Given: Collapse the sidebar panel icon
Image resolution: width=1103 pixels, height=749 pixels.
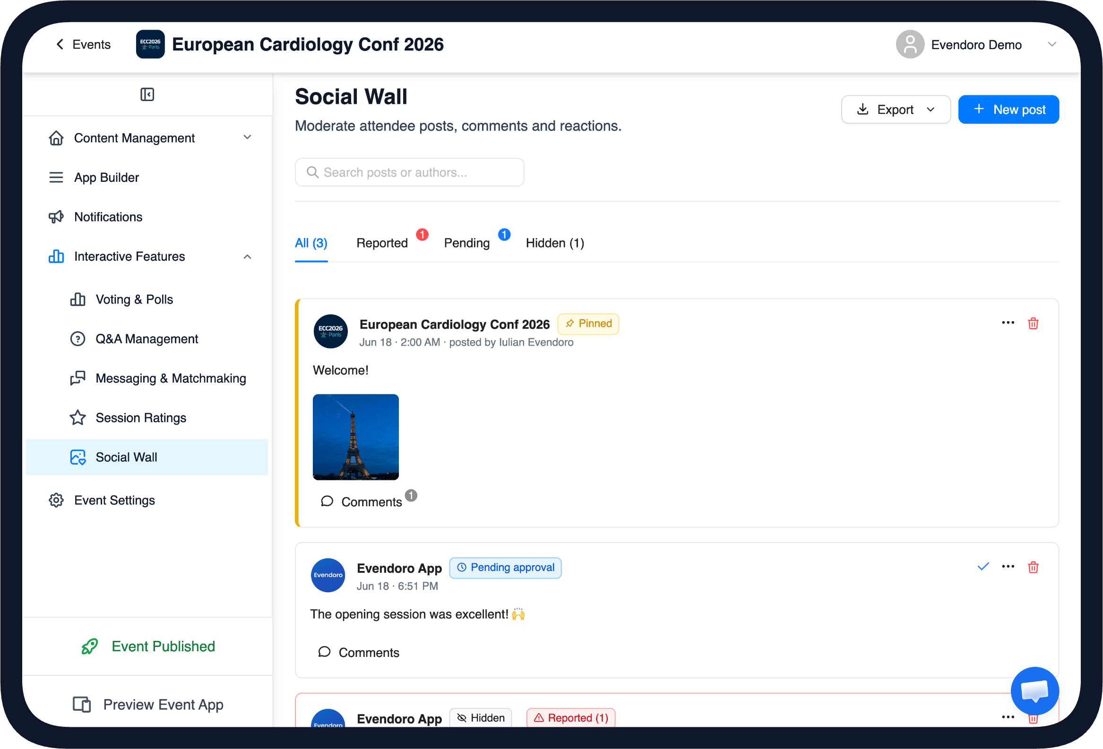Looking at the screenshot, I should coord(147,94).
